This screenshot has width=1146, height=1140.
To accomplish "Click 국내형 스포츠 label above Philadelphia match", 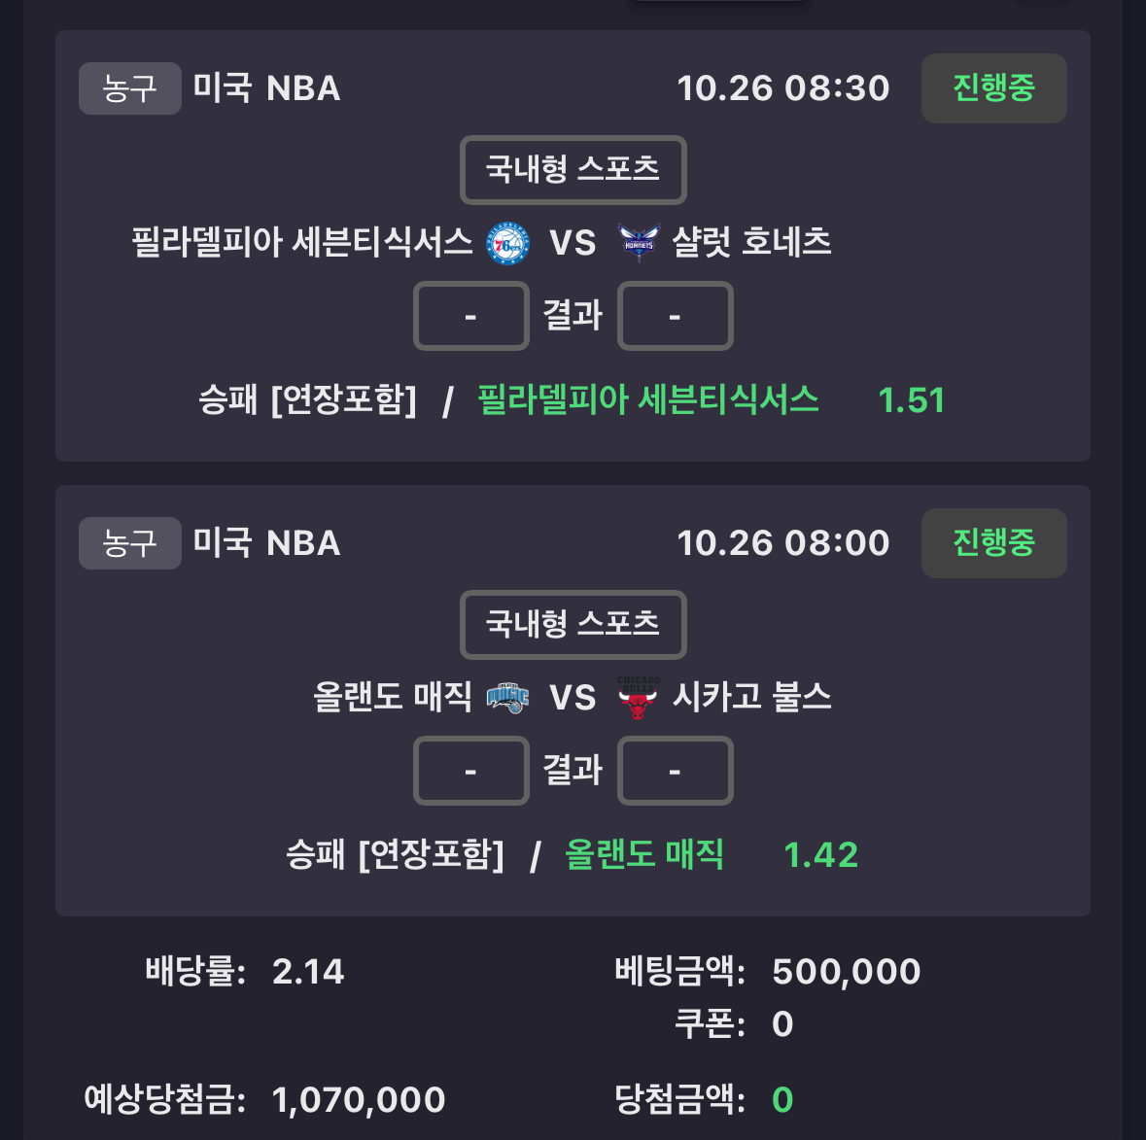I will (573, 170).
